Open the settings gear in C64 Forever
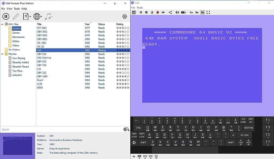The image size is (274, 159). (125, 17)
